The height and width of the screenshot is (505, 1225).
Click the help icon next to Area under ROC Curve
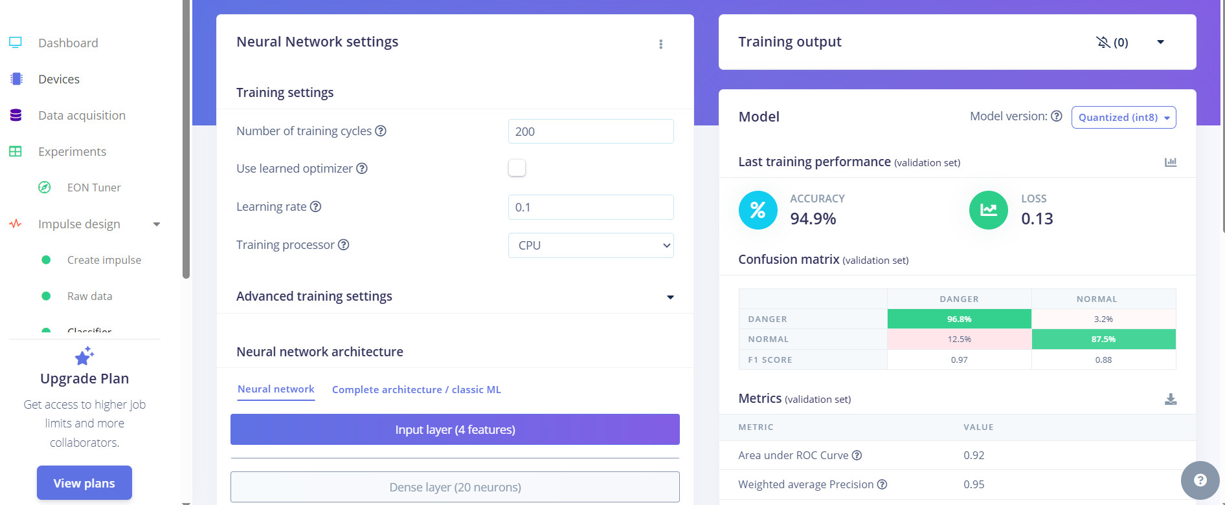pyautogui.click(x=857, y=455)
